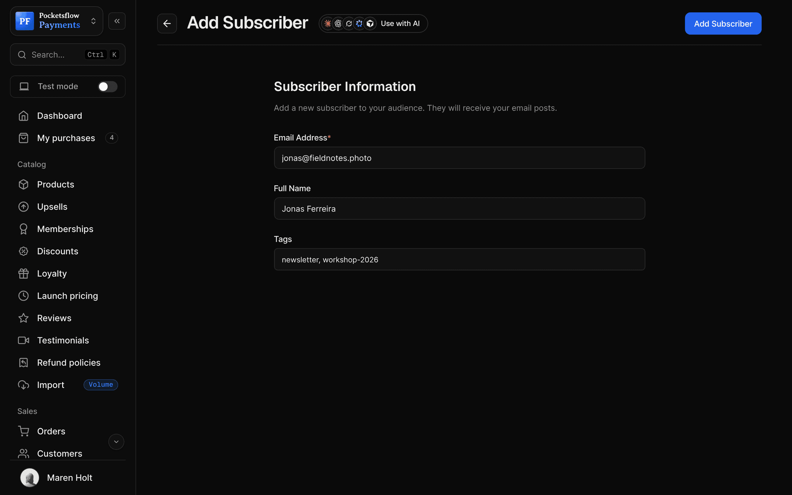Screen dimensions: 792x495
Task: Click the Loyalty gift icon
Action: (x=24, y=273)
